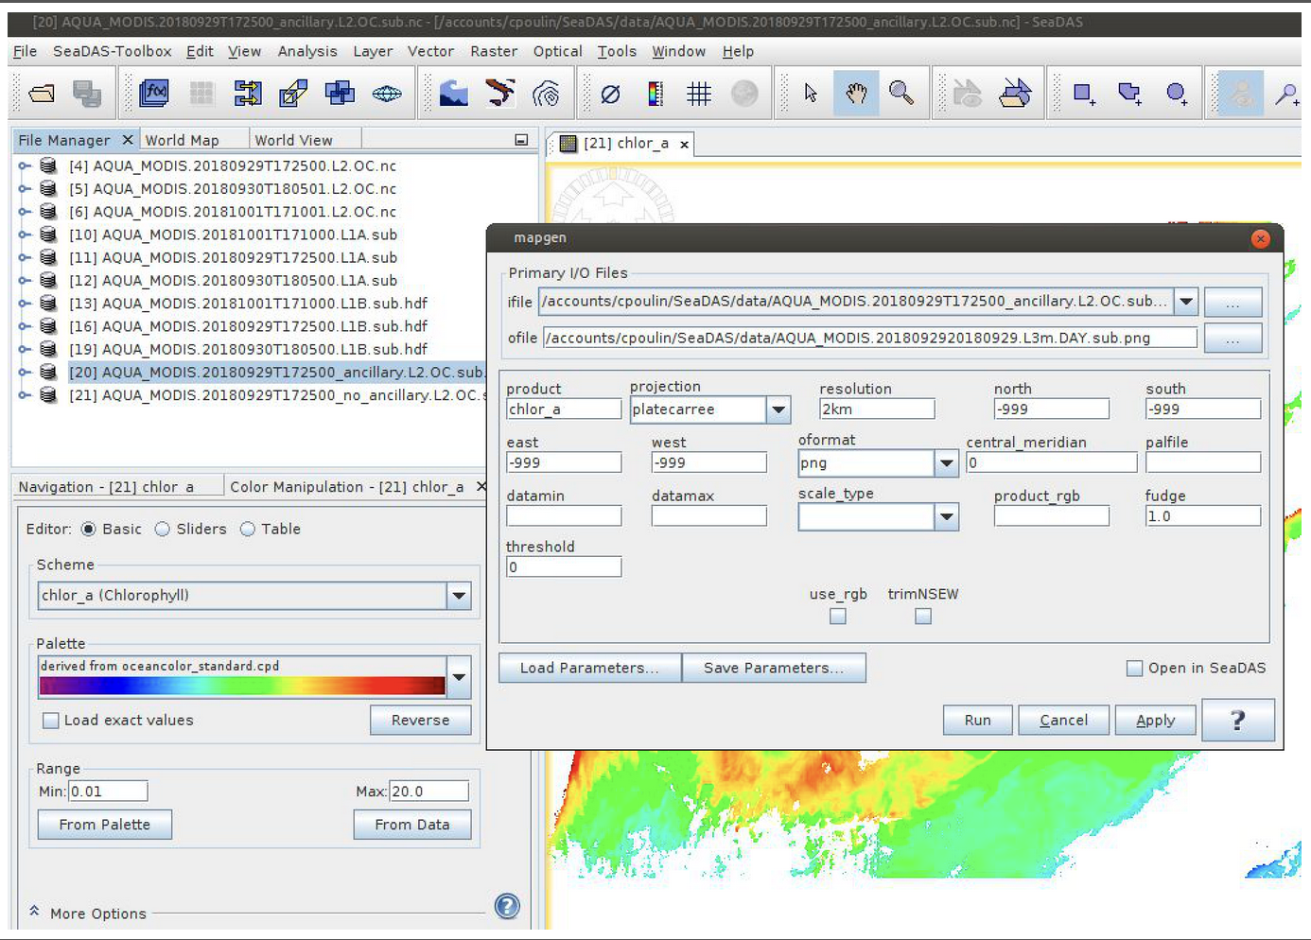The height and width of the screenshot is (940, 1311).
Task: Open the projection platecarree dropdown
Action: 778,409
